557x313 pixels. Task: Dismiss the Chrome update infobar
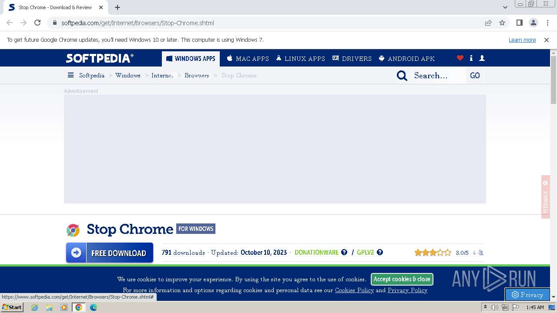click(x=547, y=40)
